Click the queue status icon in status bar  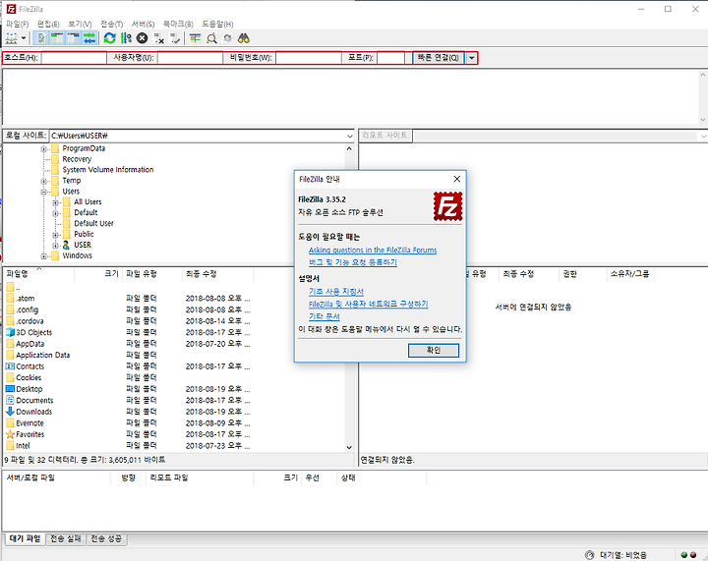[589, 555]
